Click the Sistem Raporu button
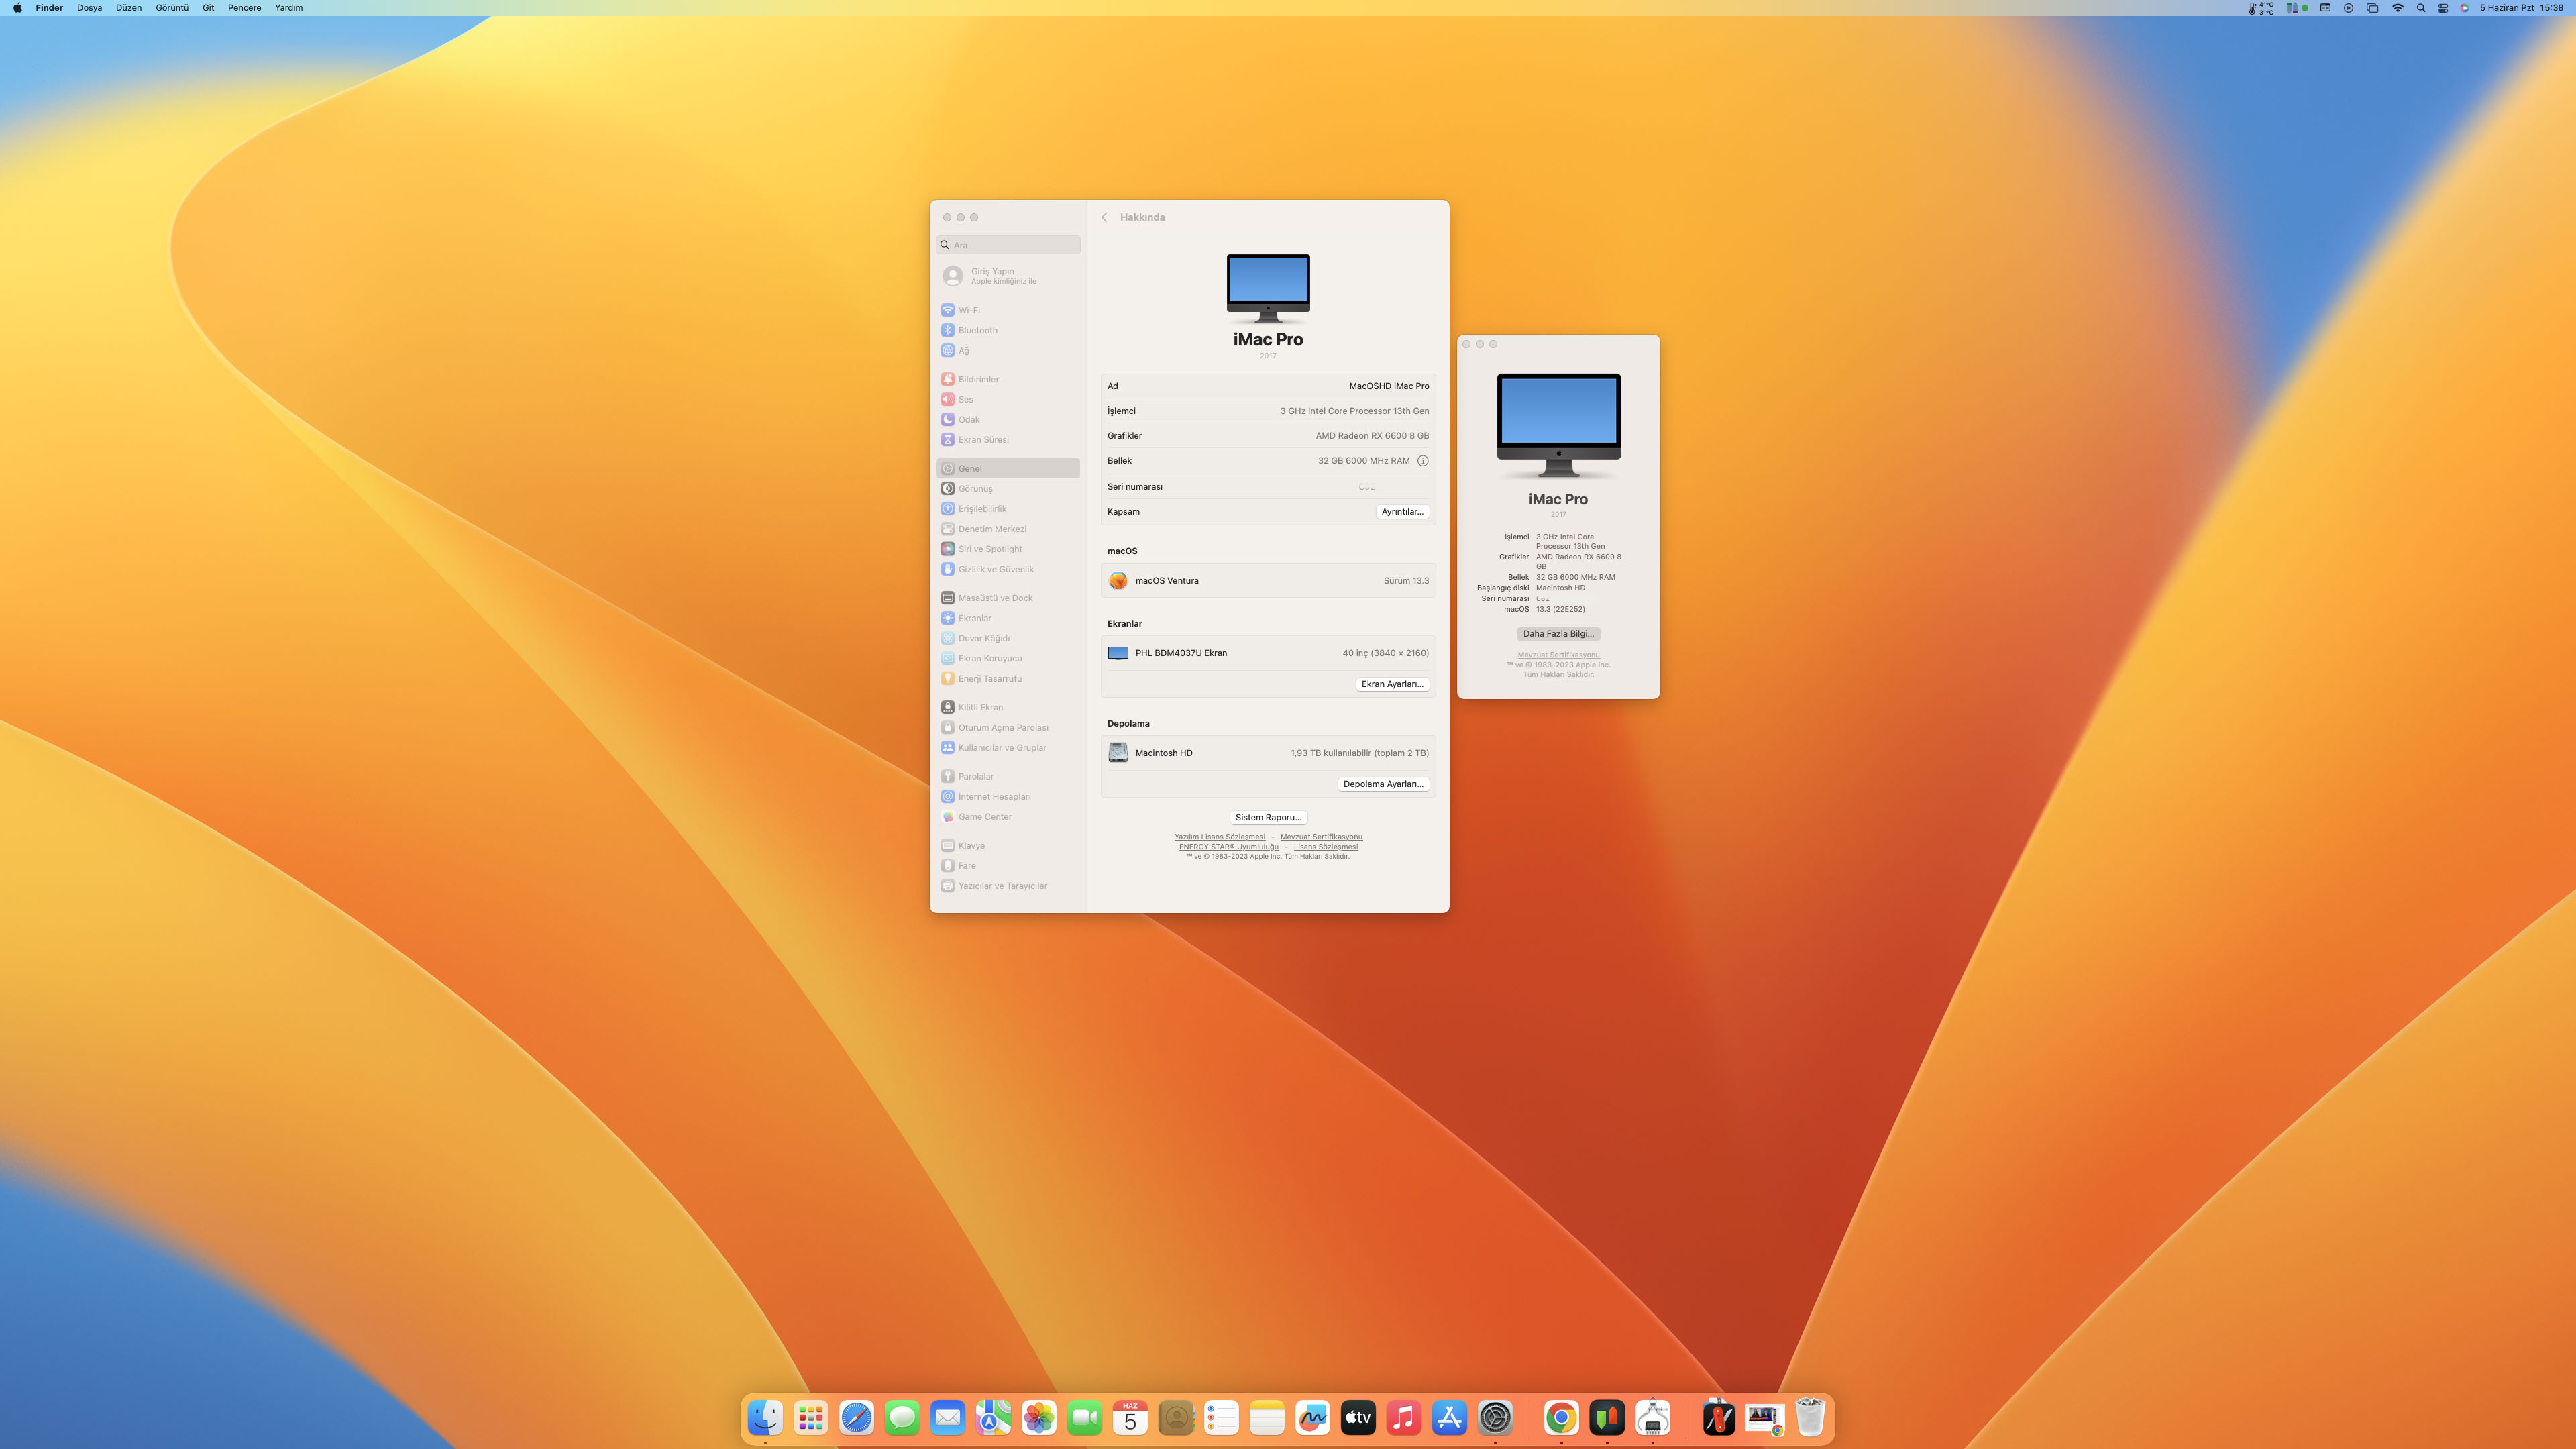This screenshot has height=1449, width=2576. coord(1267,817)
